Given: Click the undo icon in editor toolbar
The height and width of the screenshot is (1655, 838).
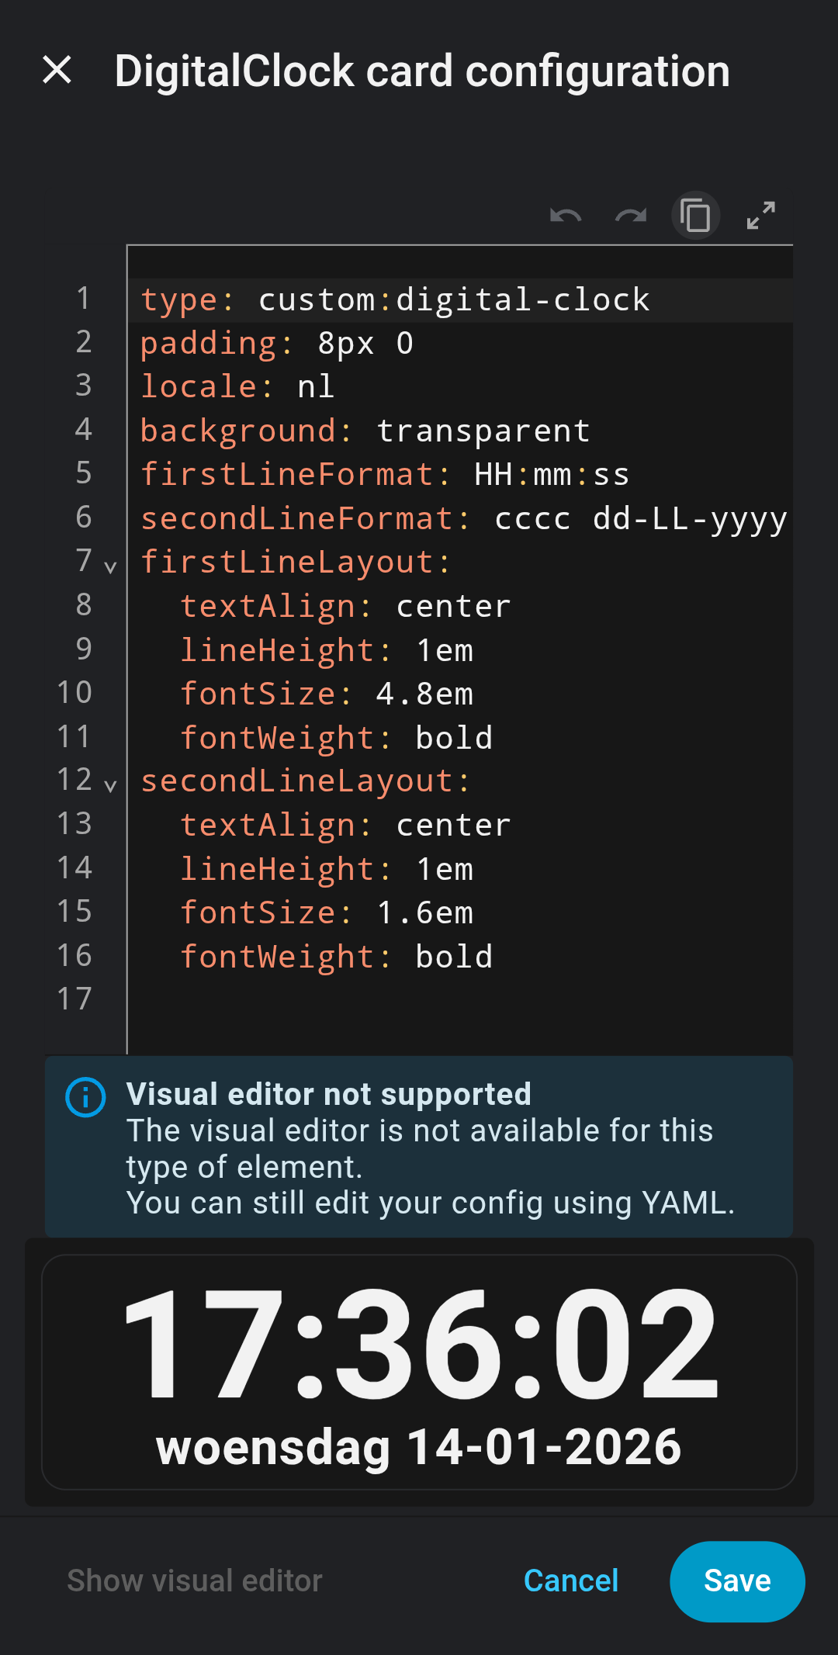Looking at the screenshot, I should tap(566, 216).
